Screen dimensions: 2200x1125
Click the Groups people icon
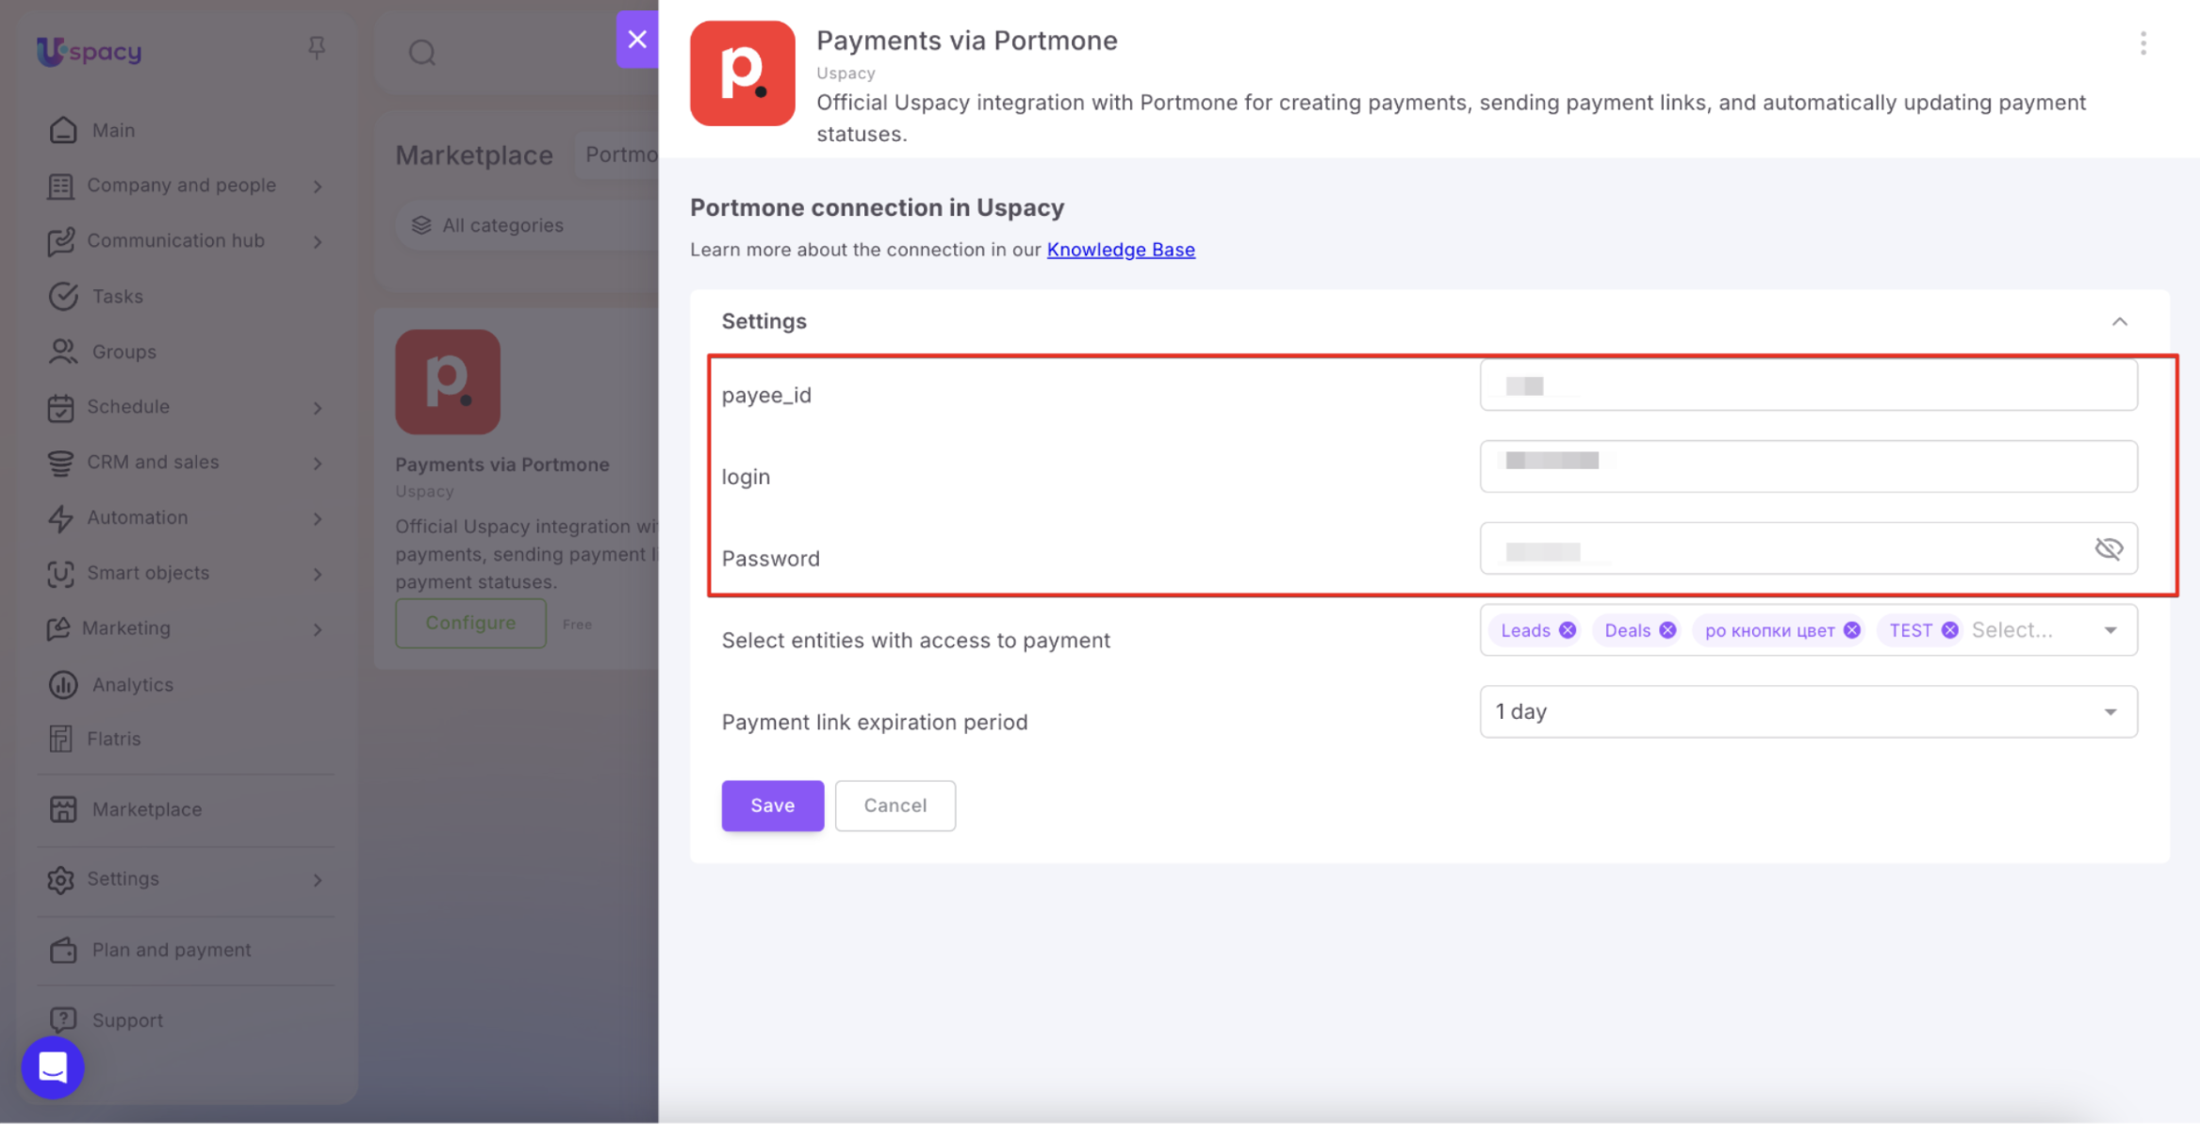[63, 351]
